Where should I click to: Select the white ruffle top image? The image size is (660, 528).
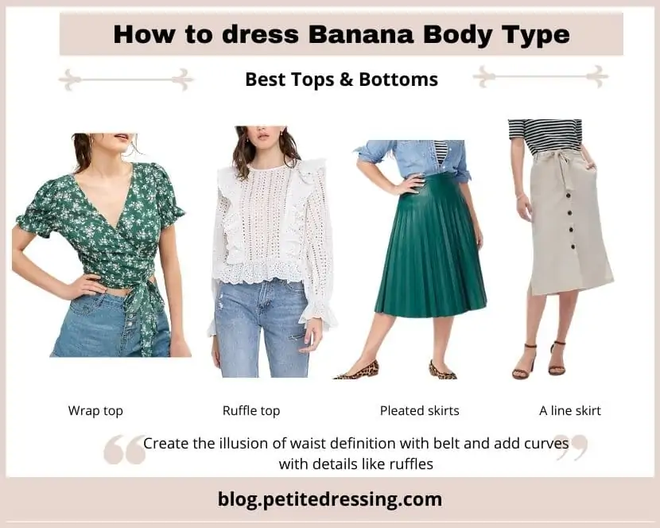click(272, 251)
